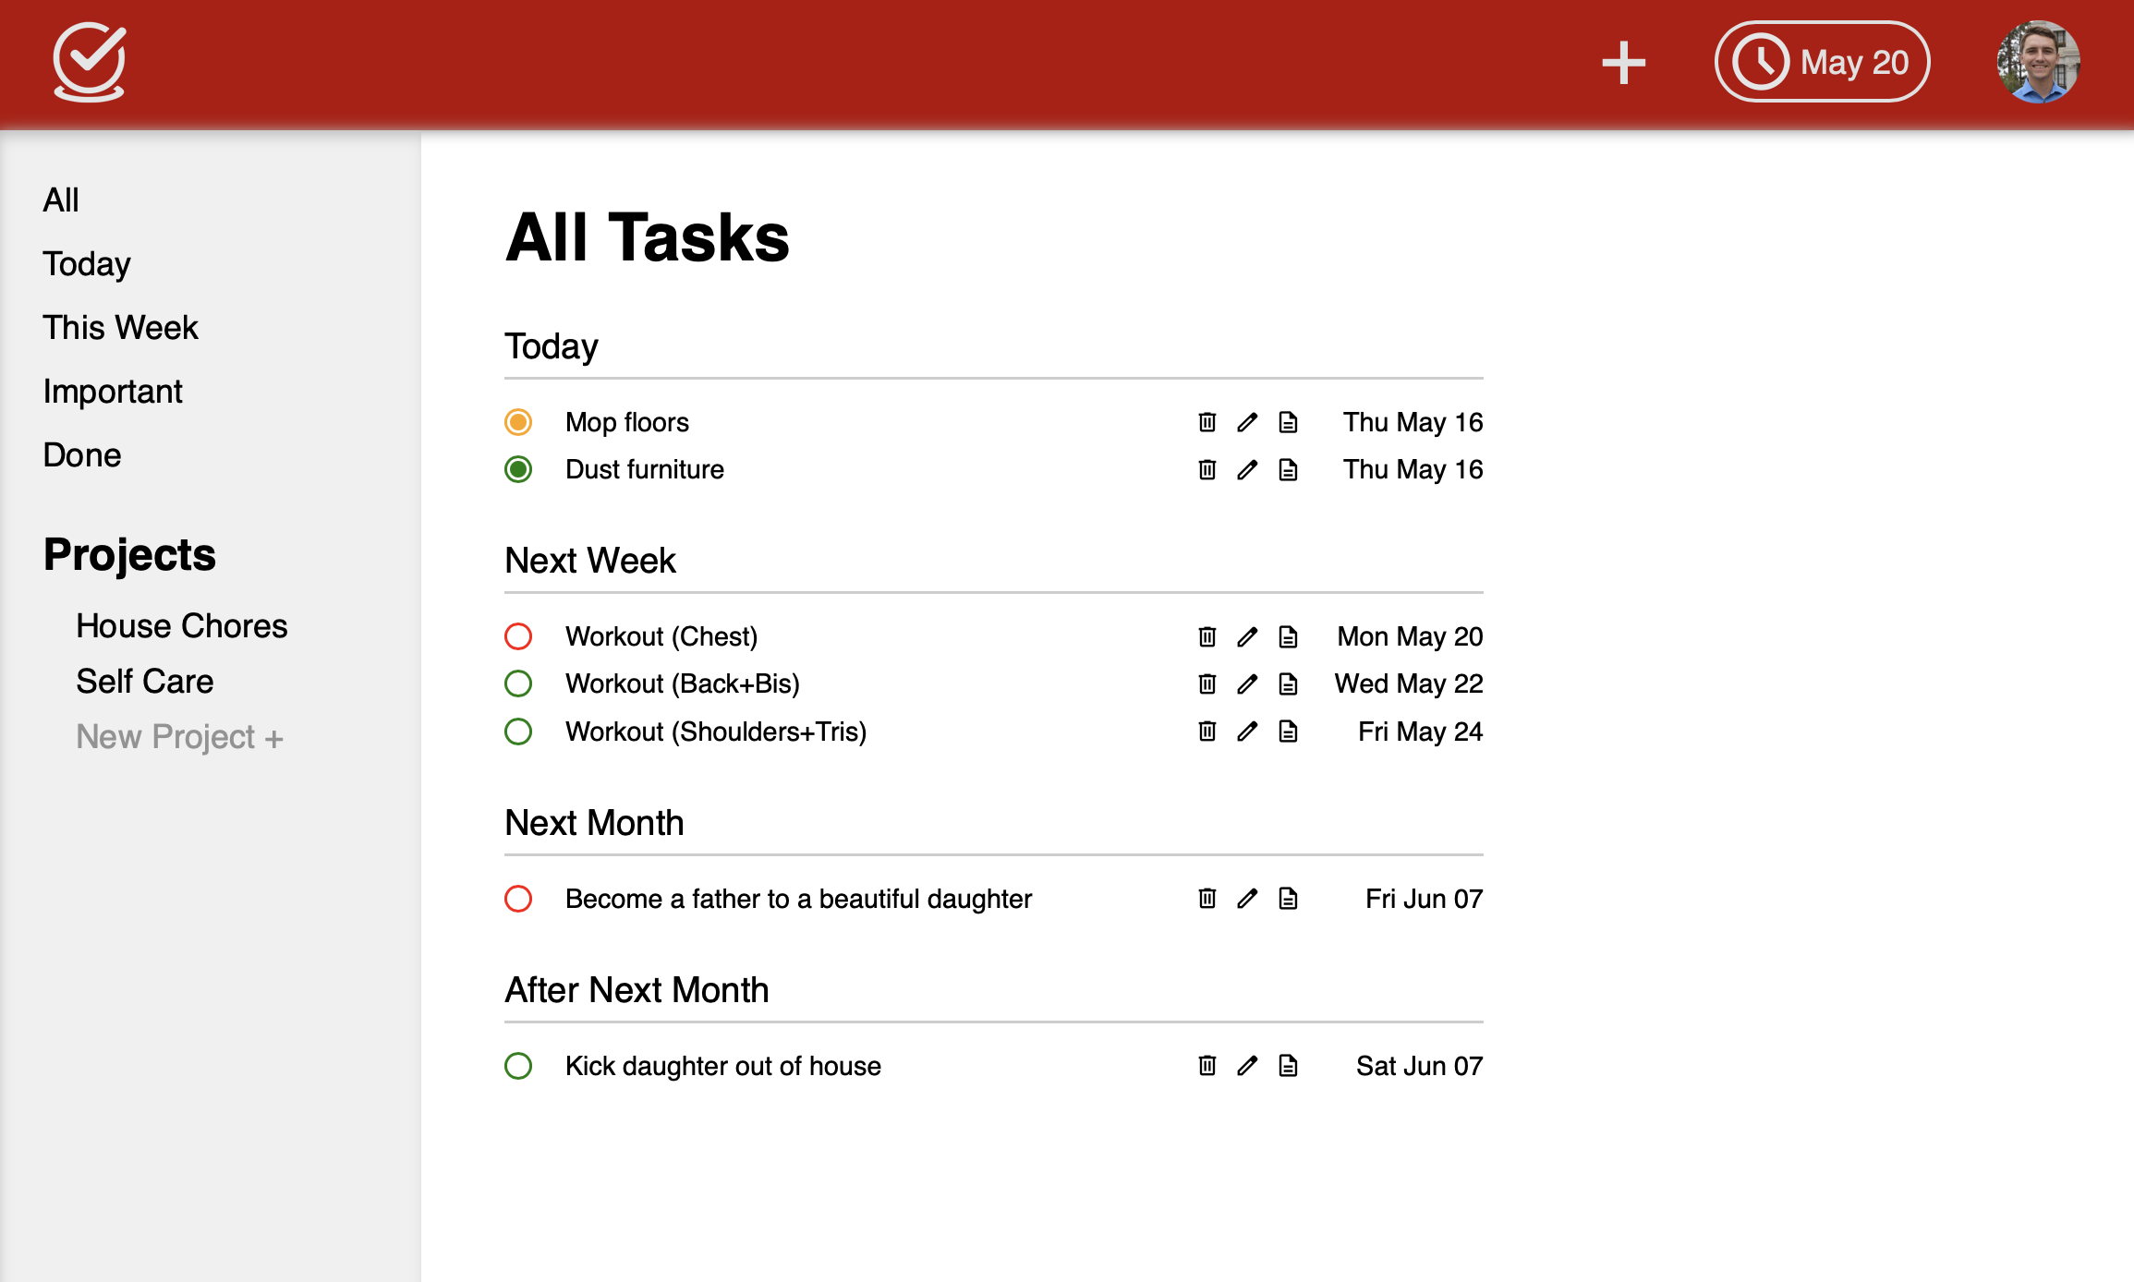Check off Kick daughter out of house

518,1066
